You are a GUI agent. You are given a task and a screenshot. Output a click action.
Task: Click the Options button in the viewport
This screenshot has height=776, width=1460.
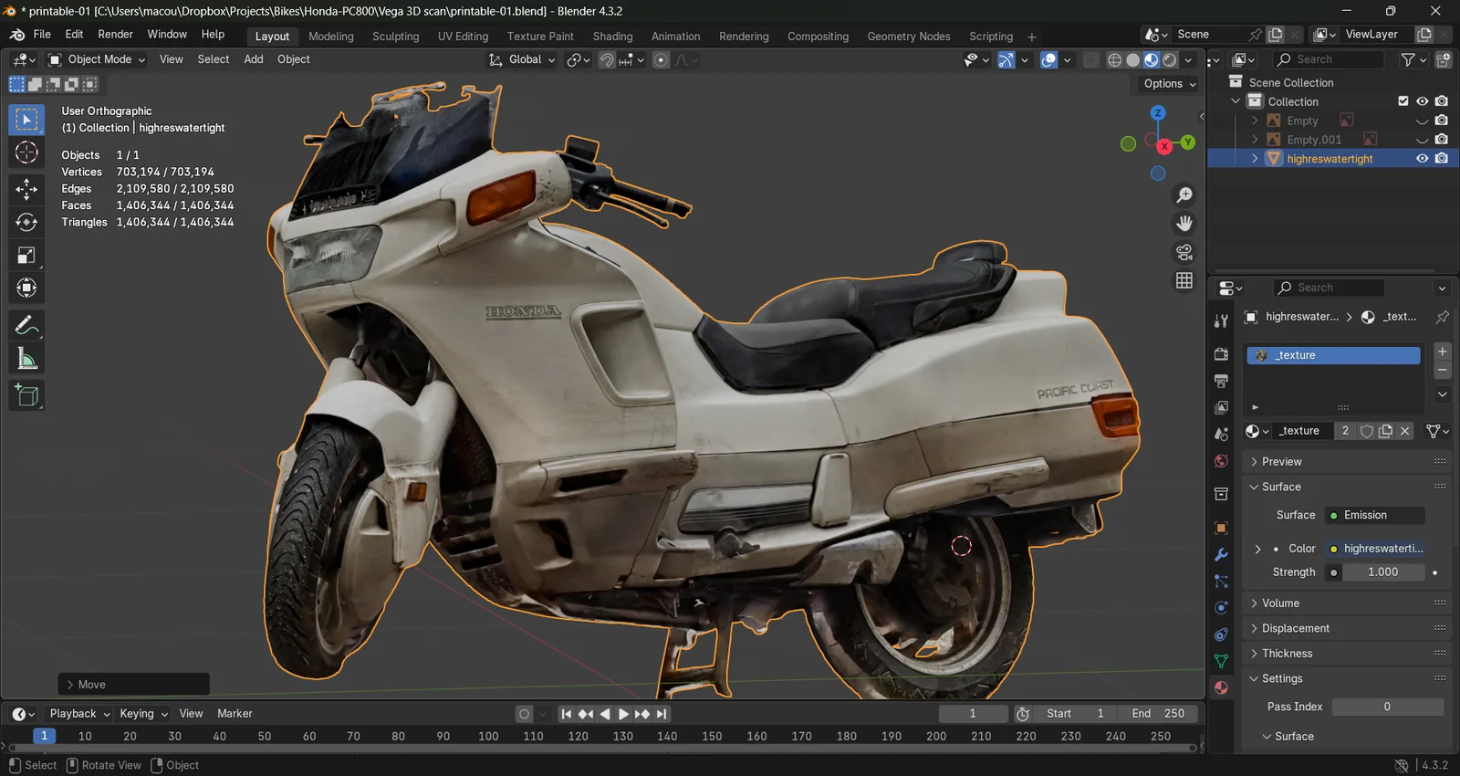(x=1169, y=84)
